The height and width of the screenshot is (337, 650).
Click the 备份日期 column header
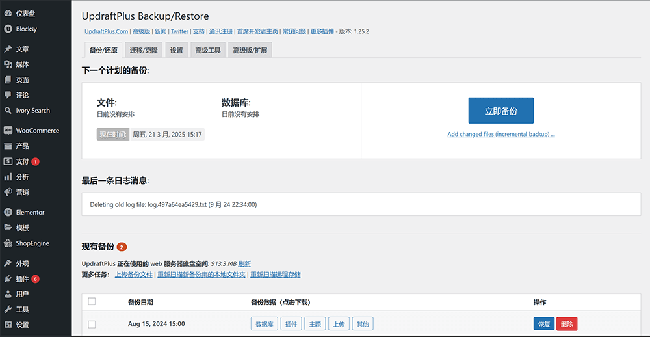tap(140, 302)
